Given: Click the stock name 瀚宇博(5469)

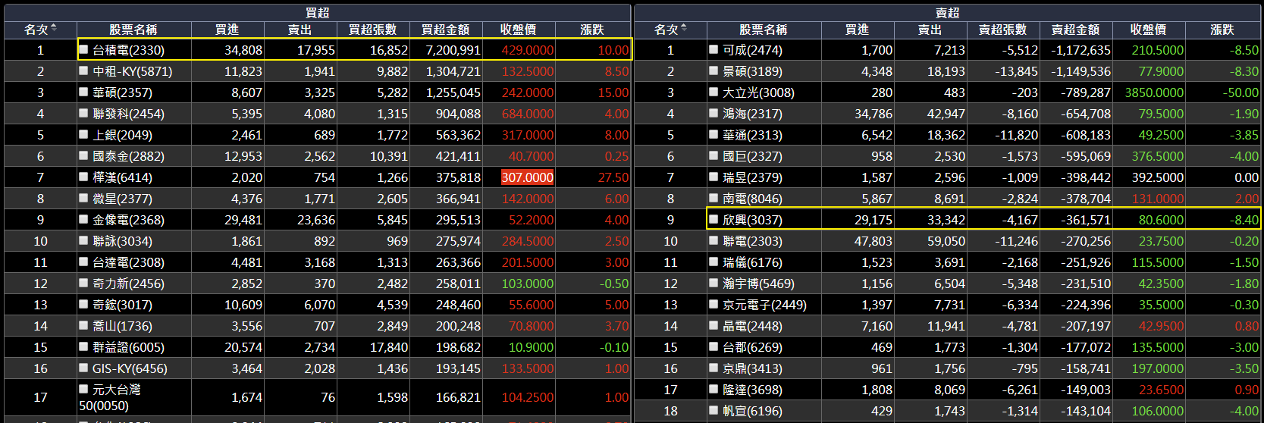Looking at the screenshot, I should pos(758,284).
